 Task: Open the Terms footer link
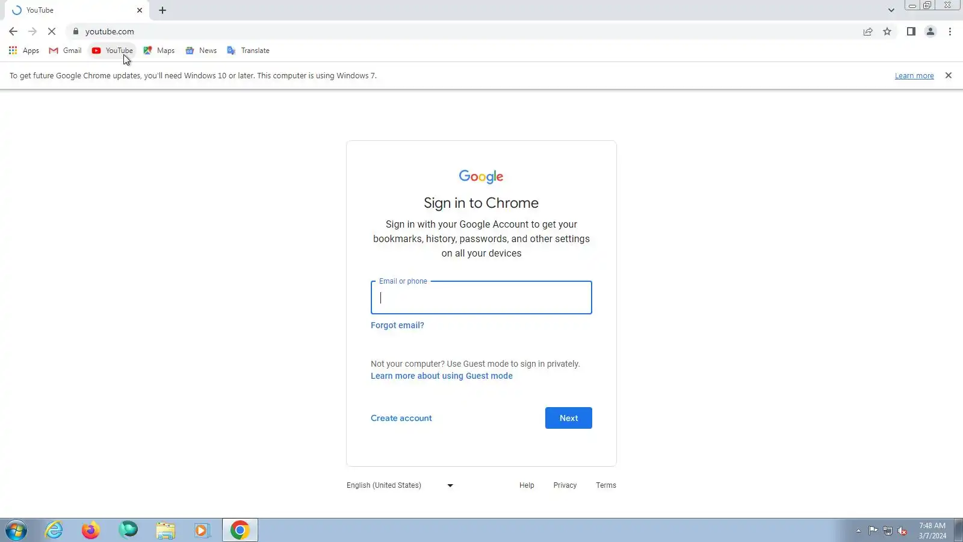point(606,485)
